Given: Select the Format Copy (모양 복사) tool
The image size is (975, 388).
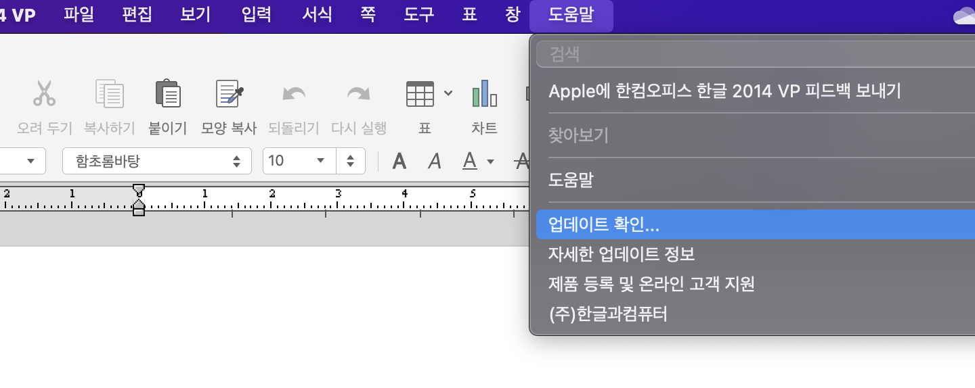Looking at the screenshot, I should (x=229, y=94).
